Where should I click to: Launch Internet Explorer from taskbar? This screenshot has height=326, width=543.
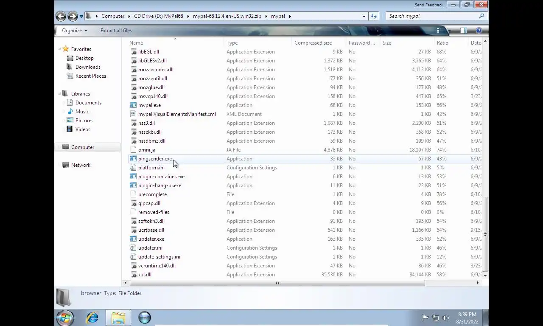[92, 318]
